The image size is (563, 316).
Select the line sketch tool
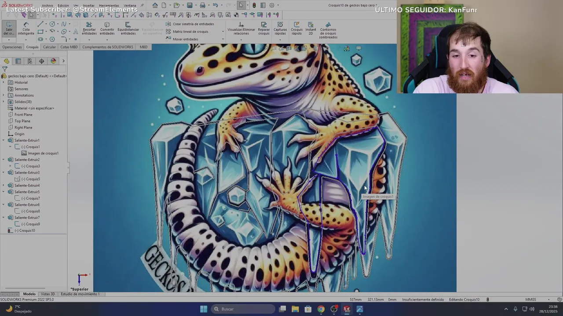click(40, 24)
